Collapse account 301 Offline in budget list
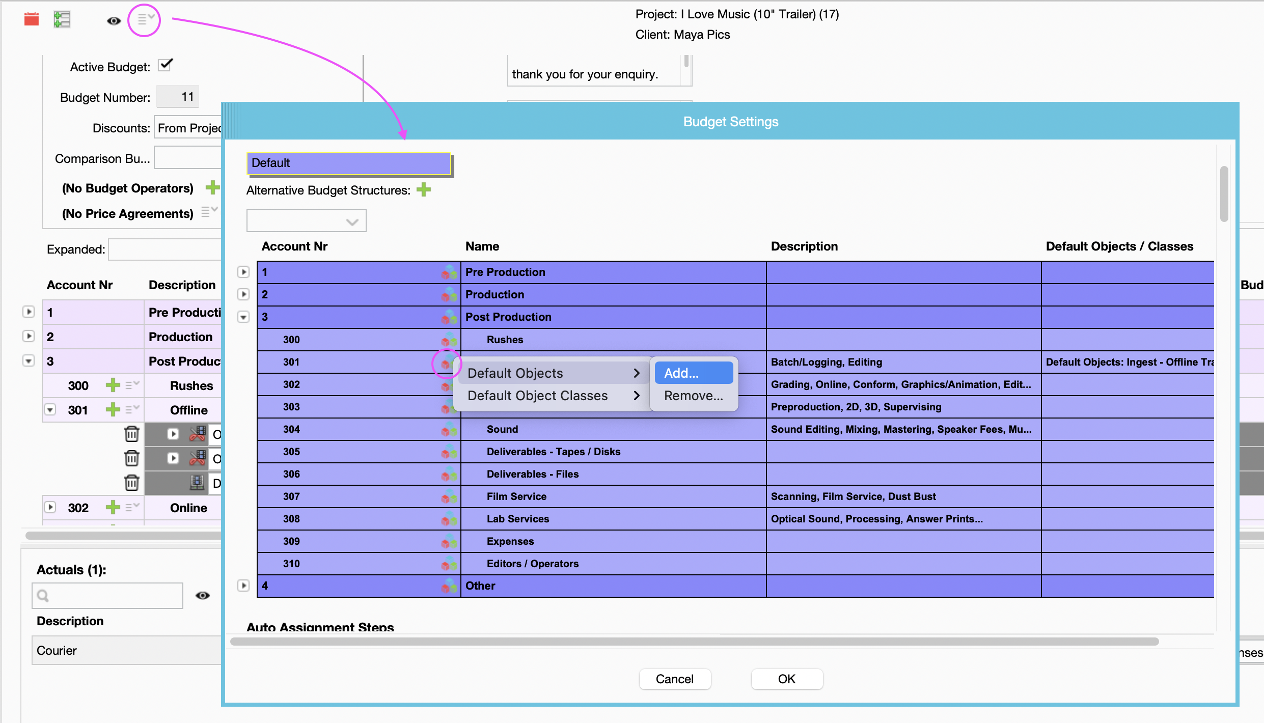Screen dimensions: 1264x723 click(x=50, y=409)
